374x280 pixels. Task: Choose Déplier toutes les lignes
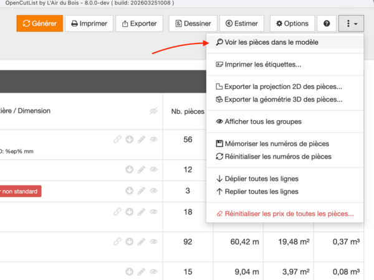256,180
